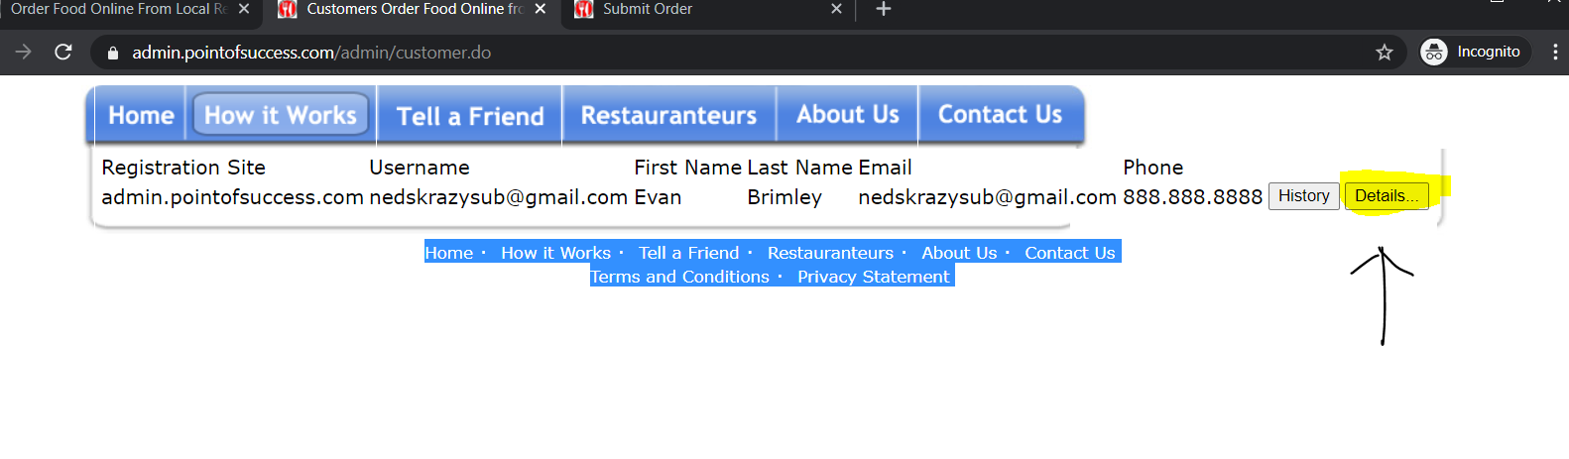Viewport: 1569px width, 459px height.
Task: Click the Registration Site column header
Action: point(183,168)
